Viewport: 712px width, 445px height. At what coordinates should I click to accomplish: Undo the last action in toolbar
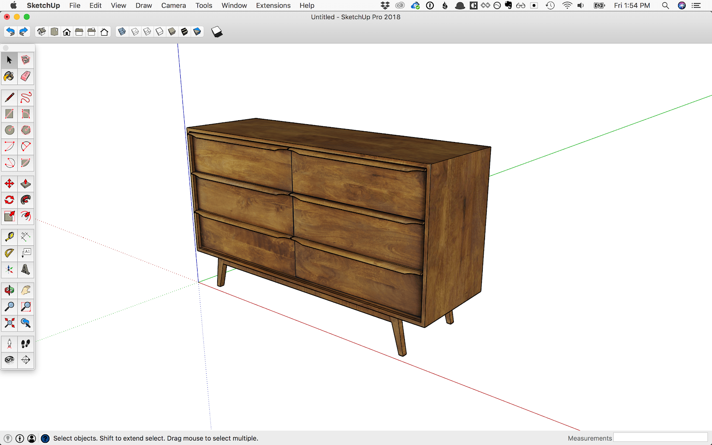[10, 32]
